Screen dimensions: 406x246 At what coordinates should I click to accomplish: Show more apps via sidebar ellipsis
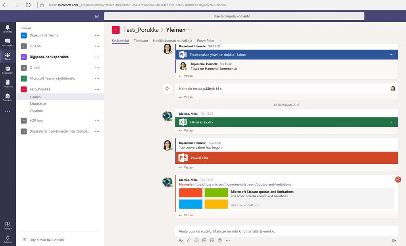pyautogui.click(x=8, y=111)
